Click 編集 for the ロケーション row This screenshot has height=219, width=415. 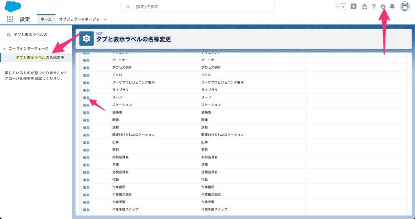(x=86, y=105)
